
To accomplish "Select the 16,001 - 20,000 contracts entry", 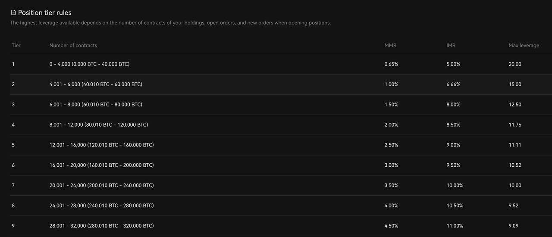I will click(x=101, y=165).
